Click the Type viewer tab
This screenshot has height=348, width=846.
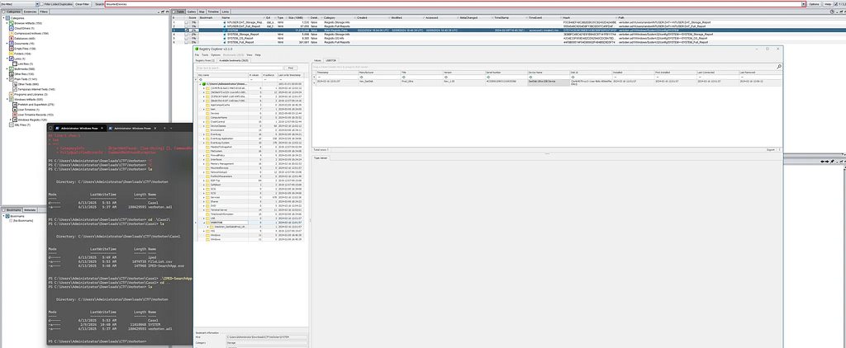click(x=321, y=157)
